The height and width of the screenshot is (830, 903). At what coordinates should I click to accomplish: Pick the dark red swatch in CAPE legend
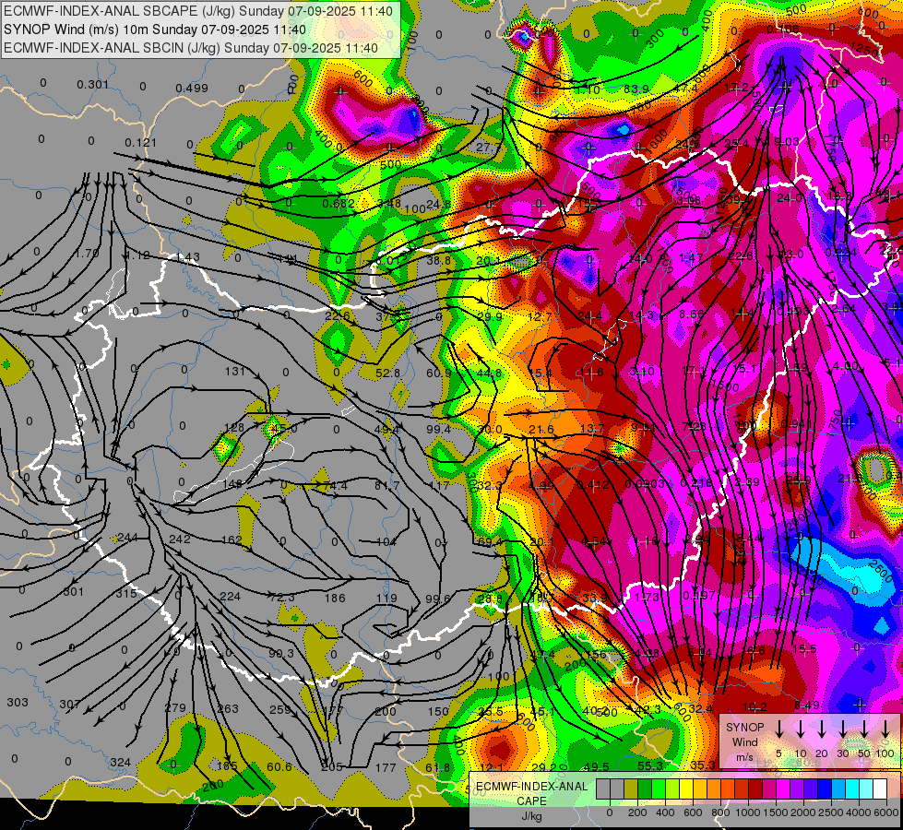click(755, 789)
